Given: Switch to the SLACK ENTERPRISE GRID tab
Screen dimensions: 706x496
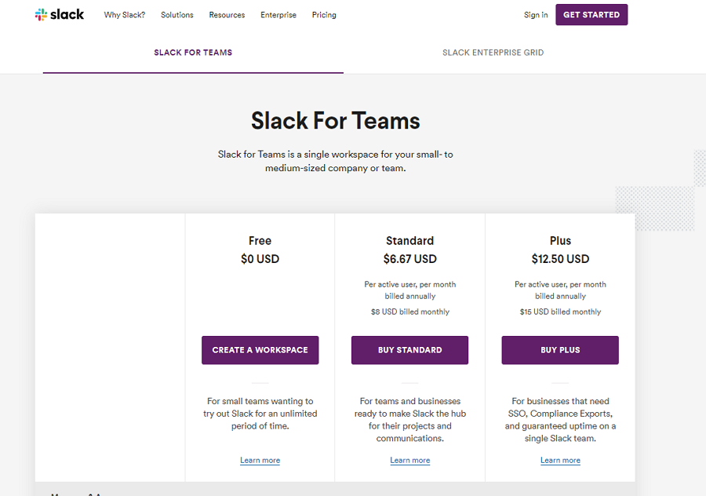Looking at the screenshot, I should pyautogui.click(x=493, y=53).
